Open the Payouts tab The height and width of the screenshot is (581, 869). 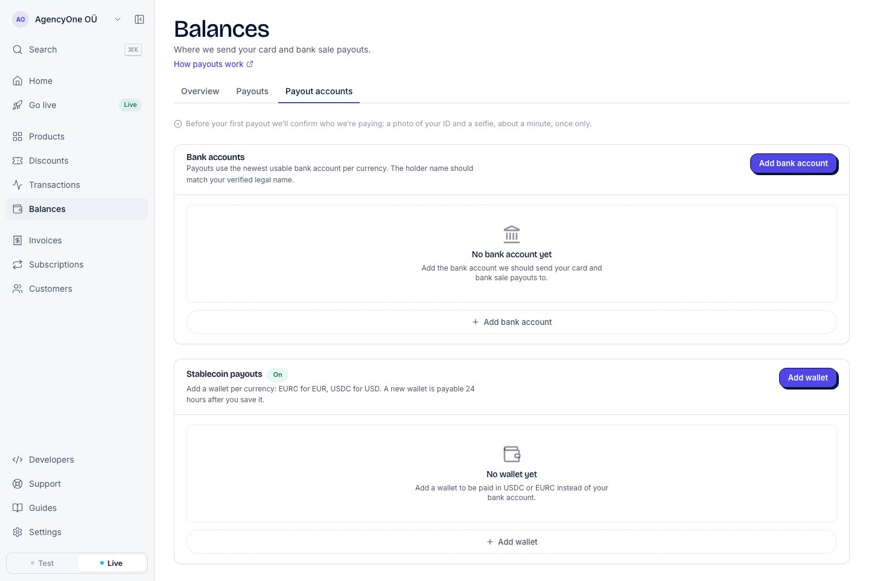[252, 91]
